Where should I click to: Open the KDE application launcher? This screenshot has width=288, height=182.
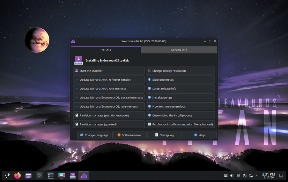click(x=7, y=176)
